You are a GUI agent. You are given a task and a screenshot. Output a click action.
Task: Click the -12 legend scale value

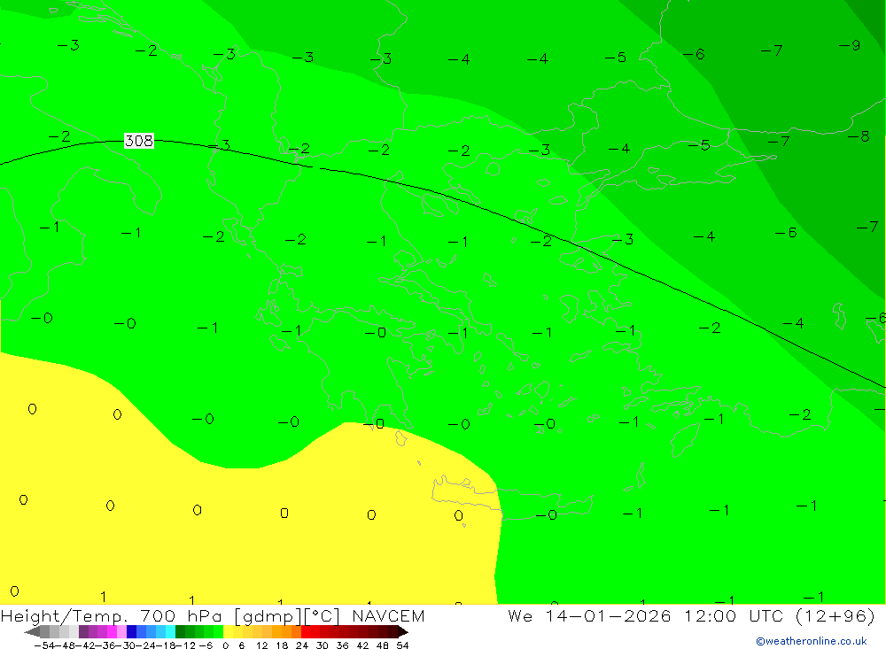[x=185, y=645]
